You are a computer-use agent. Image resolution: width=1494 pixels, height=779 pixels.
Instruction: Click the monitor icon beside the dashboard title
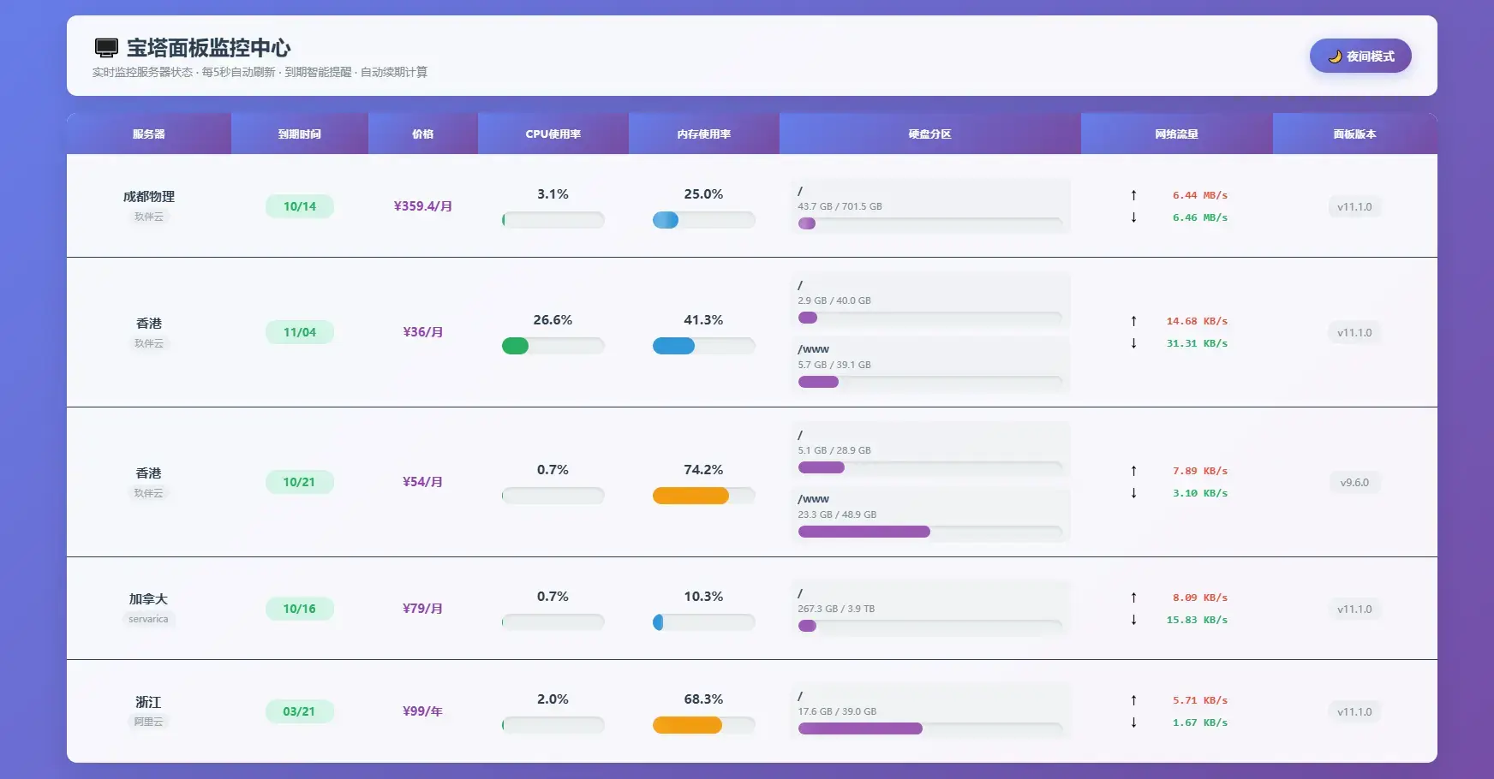(x=106, y=48)
